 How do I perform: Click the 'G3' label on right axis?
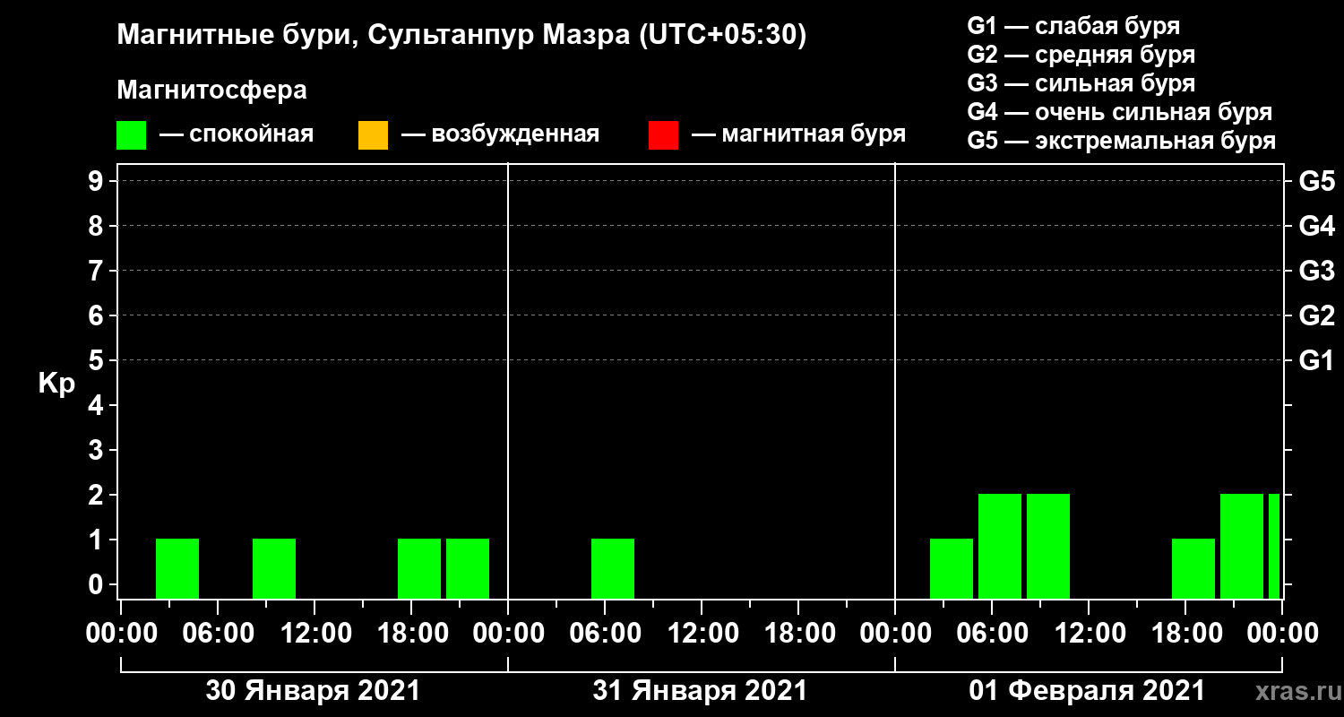pyautogui.click(x=1316, y=271)
